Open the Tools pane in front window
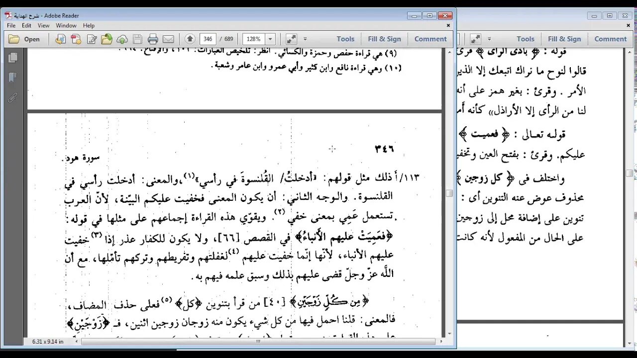 tap(345, 39)
